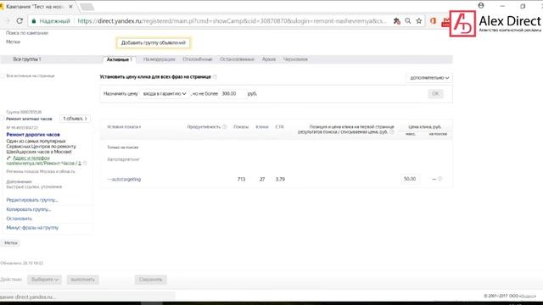Click the person icon after nashevremya.net link
This screenshot has width=543, height=305.
pyautogui.click(x=80, y=164)
